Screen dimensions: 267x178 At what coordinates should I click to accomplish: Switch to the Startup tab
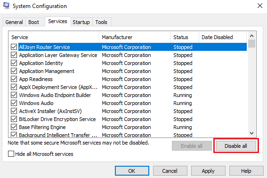pos(81,22)
